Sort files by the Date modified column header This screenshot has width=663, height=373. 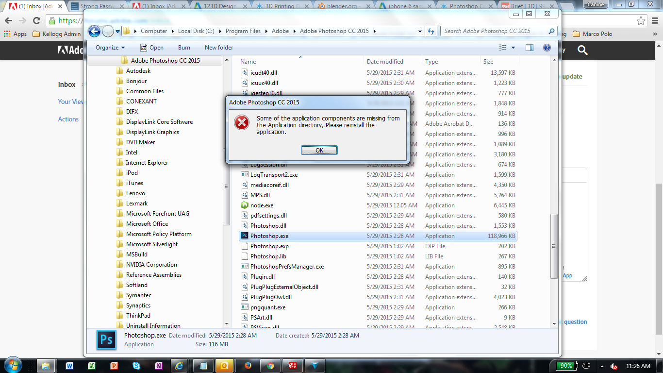tap(394, 62)
